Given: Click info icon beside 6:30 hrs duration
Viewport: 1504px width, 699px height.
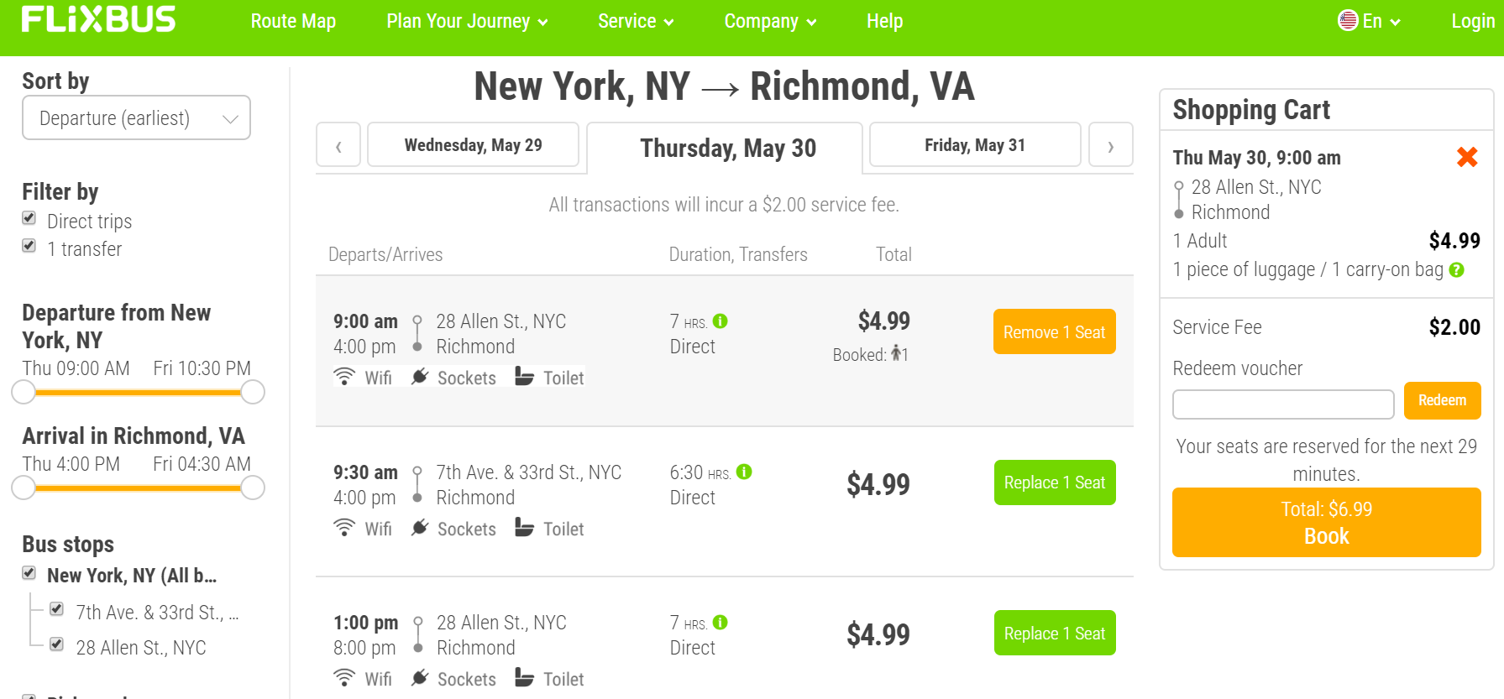Looking at the screenshot, I should tap(744, 472).
